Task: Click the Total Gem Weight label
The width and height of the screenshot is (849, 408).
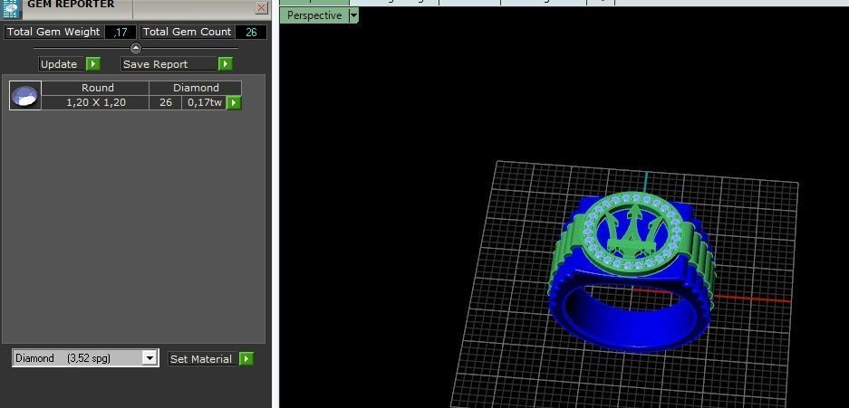Action: (53, 32)
